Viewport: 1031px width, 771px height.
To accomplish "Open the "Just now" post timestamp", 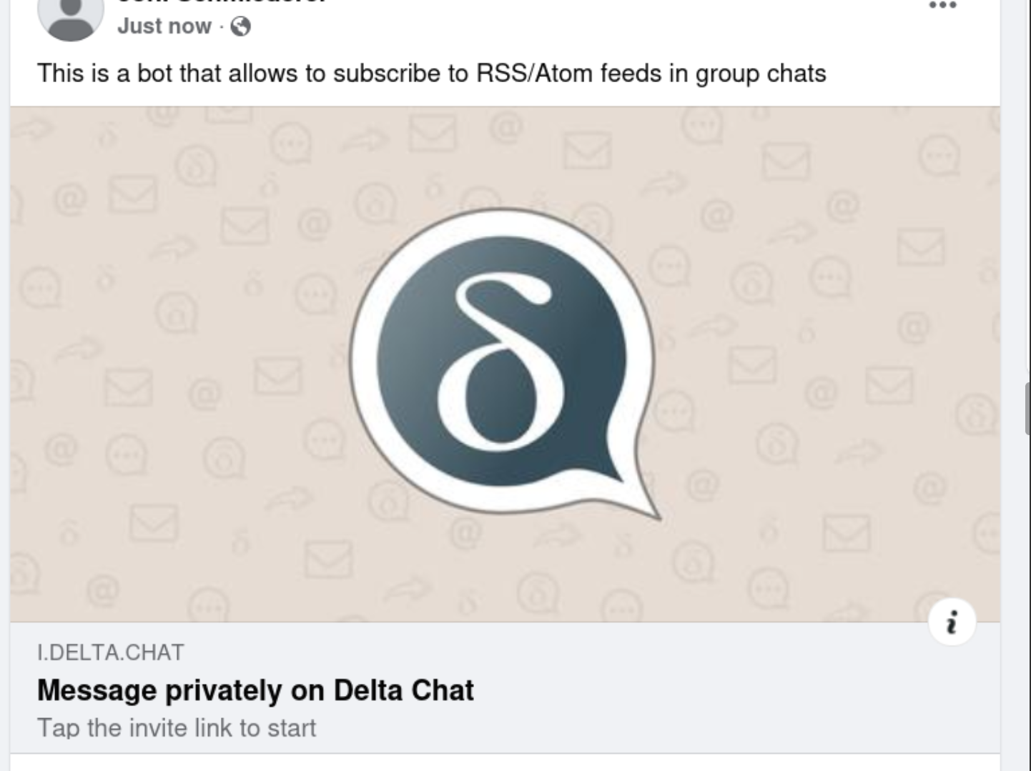I will pyautogui.click(x=164, y=26).
